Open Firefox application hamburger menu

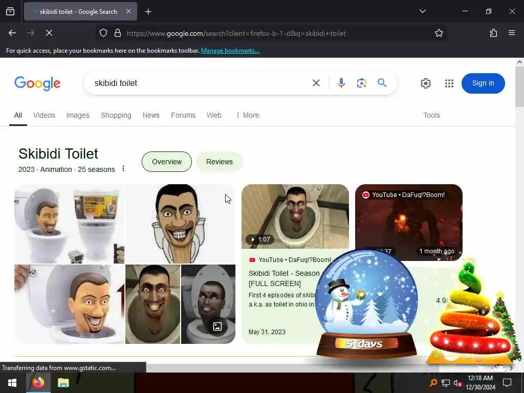click(x=512, y=33)
